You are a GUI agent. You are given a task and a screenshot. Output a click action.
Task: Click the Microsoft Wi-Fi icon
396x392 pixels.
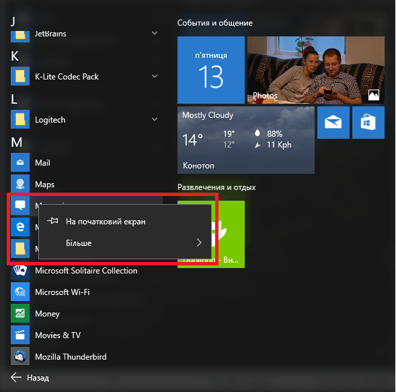(20, 292)
